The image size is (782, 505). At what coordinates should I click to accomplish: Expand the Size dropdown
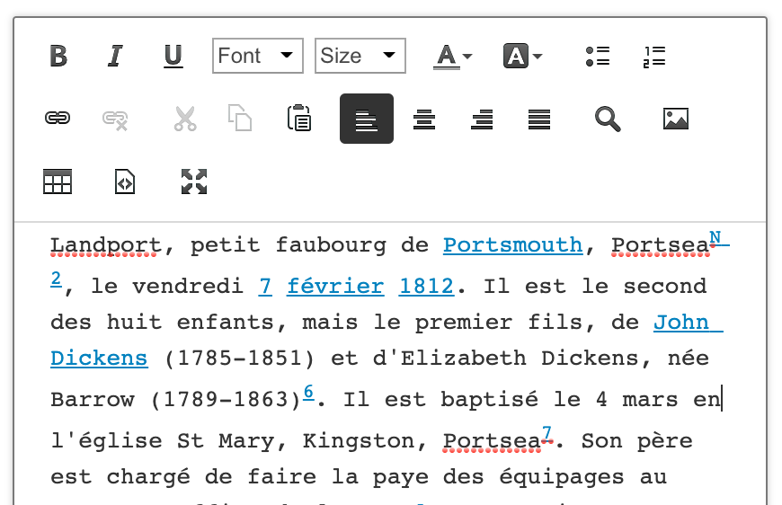pos(360,56)
